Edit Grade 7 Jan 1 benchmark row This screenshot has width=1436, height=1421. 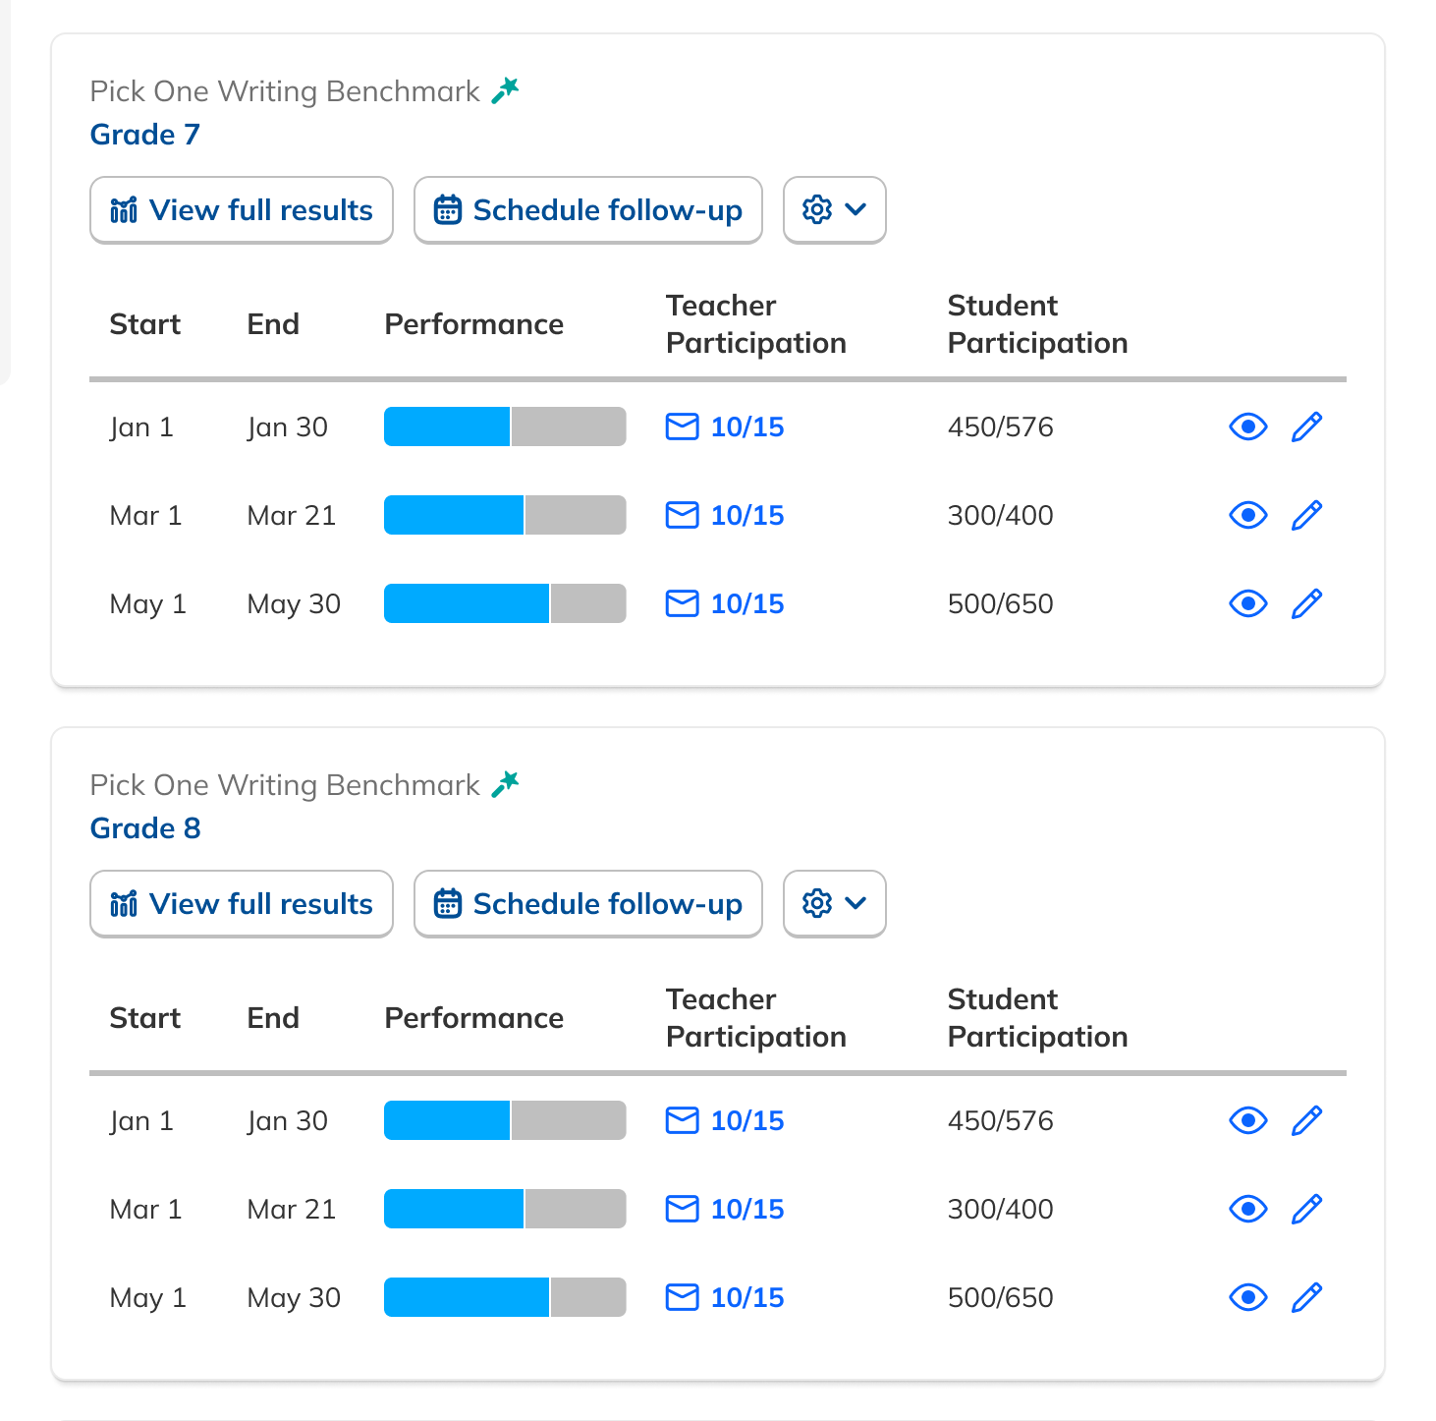[x=1305, y=427]
